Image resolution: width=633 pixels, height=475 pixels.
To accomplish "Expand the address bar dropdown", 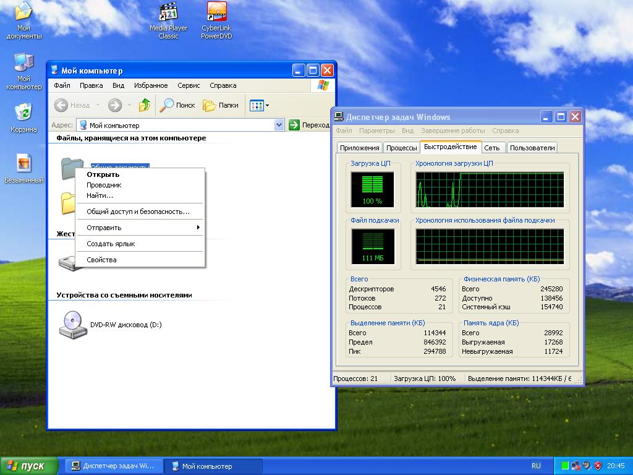I will click(x=279, y=125).
